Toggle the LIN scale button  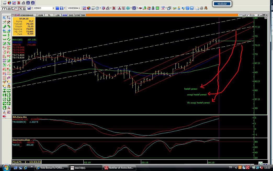58,15
